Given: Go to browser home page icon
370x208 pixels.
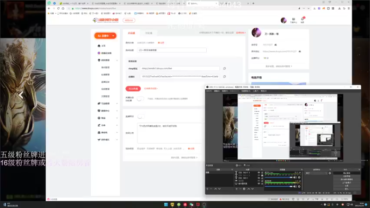Looking at the screenshot, I should [x=63, y=8].
